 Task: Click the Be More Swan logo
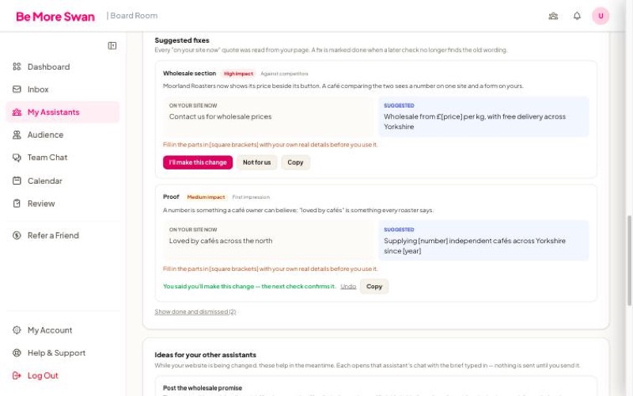[55, 17]
